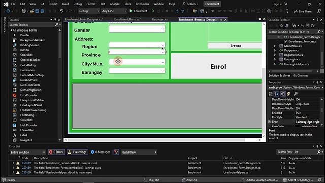Toggle Alphabetical sort in Properties window
The image size is (325, 183).
coord(276,94)
